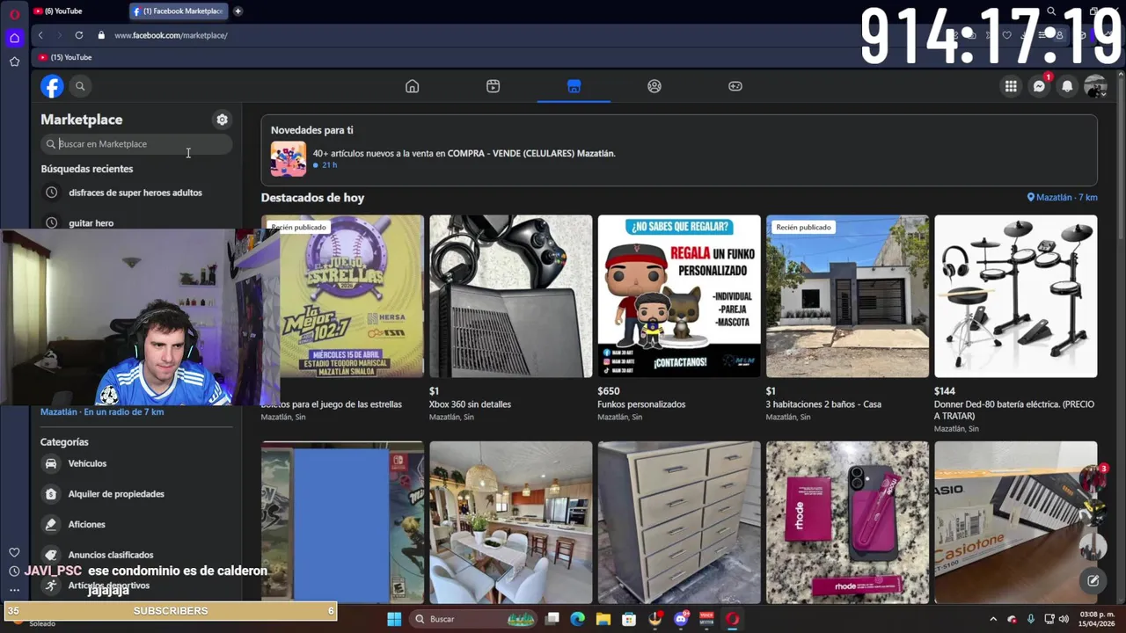
Task: Open the account profile picture menu
Action: point(1095,86)
